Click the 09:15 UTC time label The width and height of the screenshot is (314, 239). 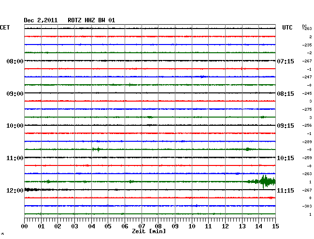click(x=285, y=126)
